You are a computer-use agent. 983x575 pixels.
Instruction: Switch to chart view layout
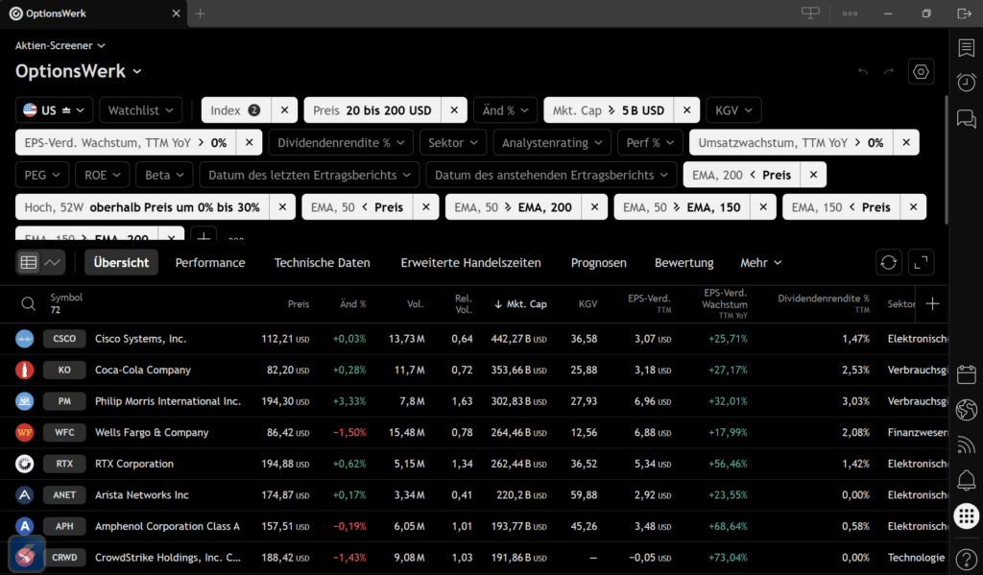click(53, 262)
